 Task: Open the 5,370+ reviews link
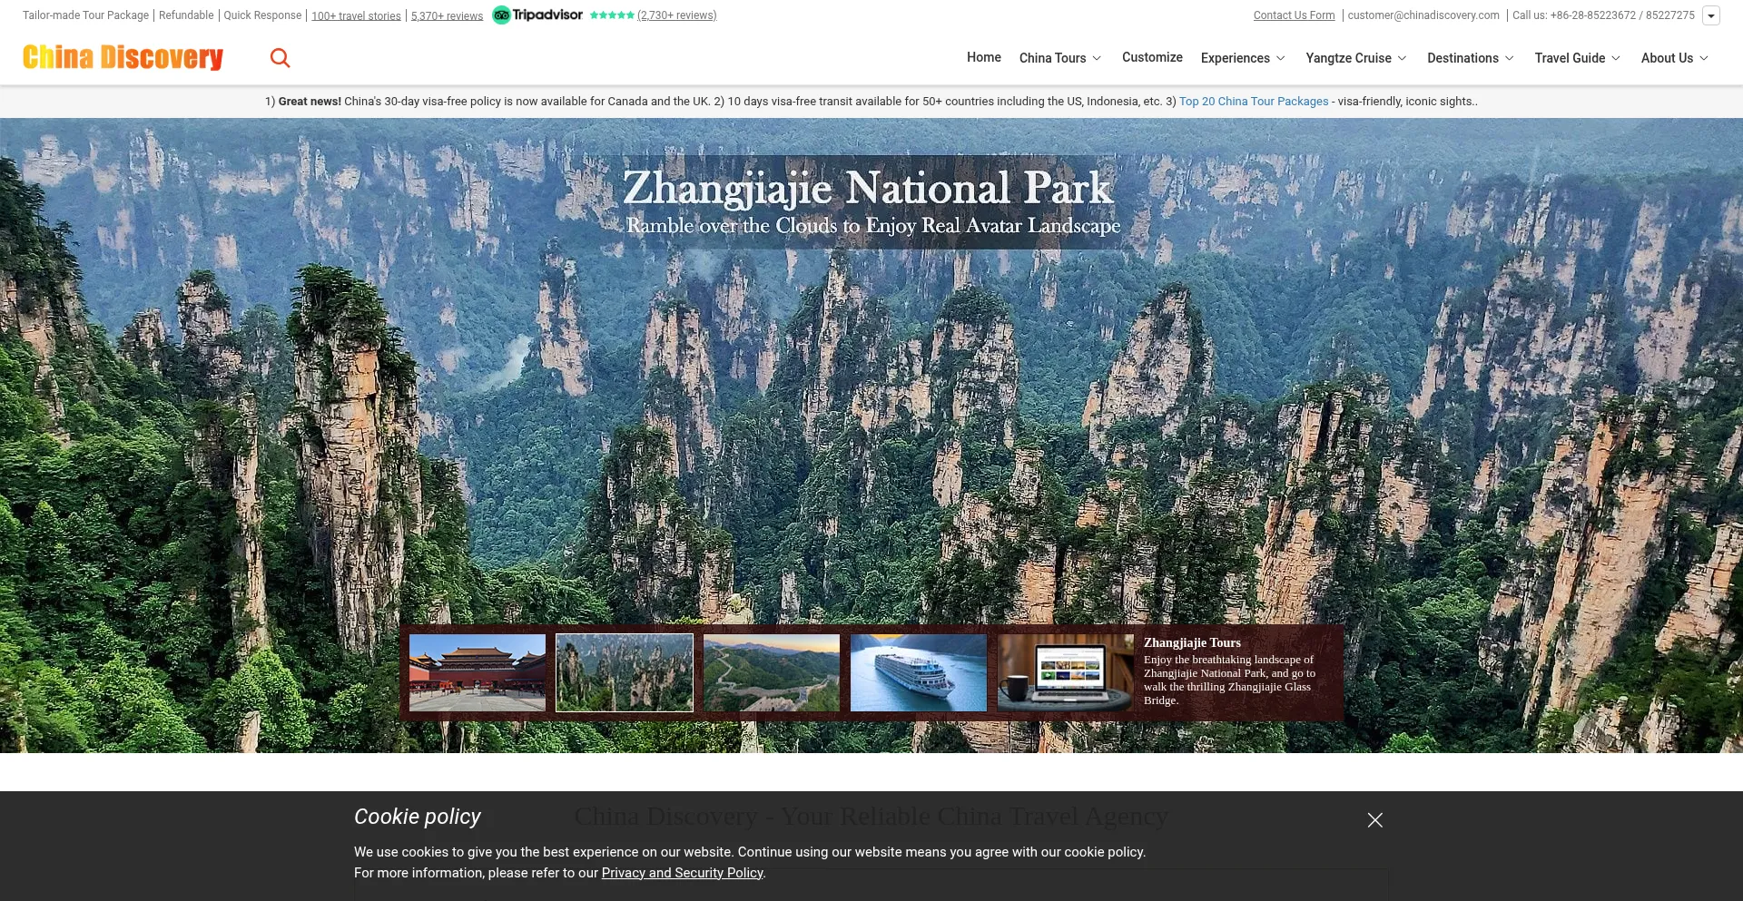pos(447,15)
